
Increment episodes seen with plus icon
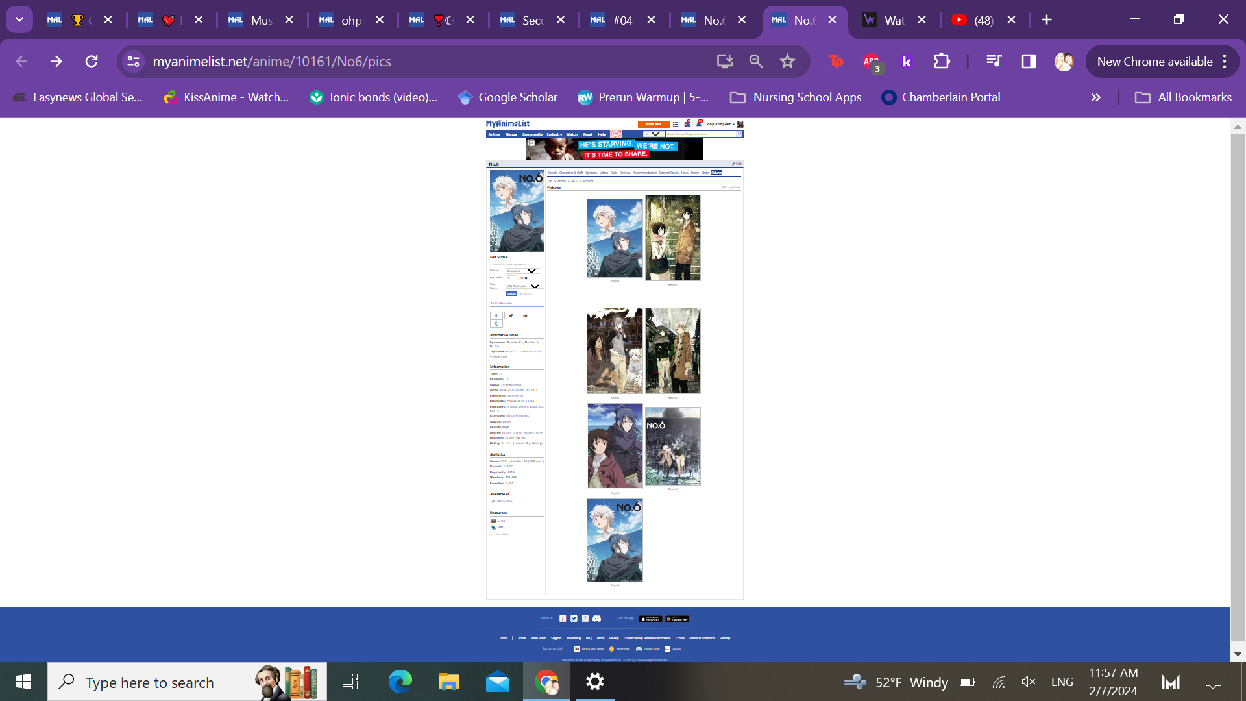pos(526,278)
